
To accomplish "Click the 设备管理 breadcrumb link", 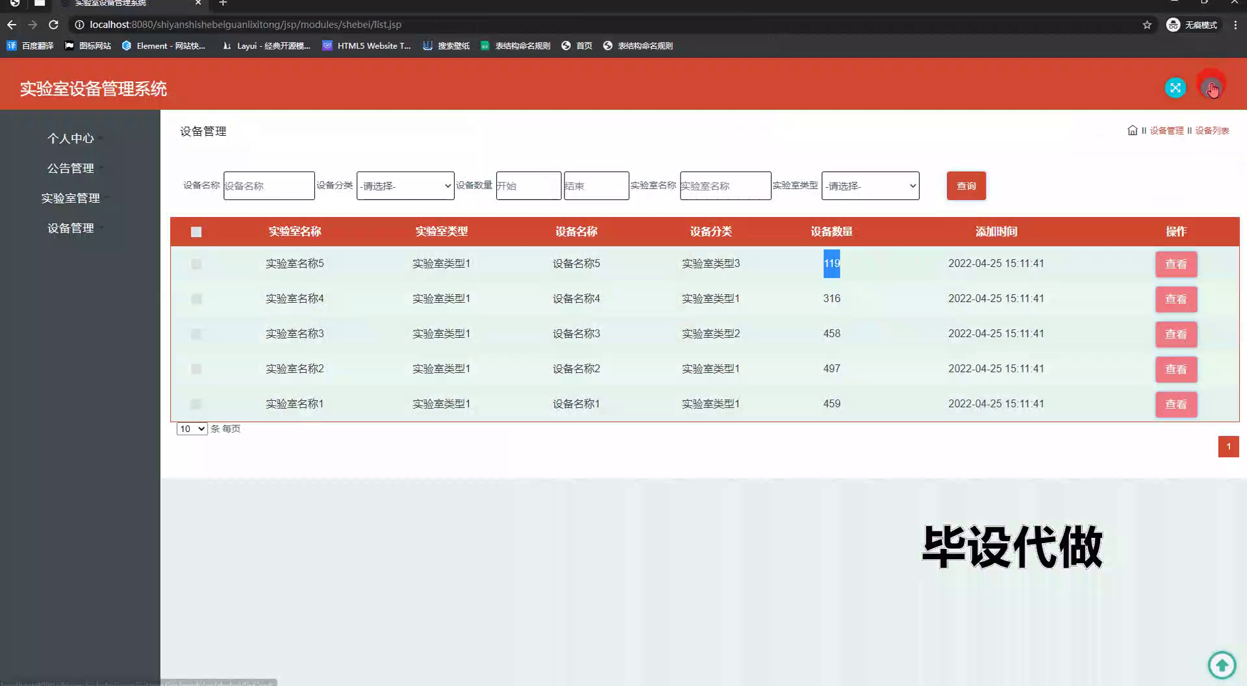I will [x=1166, y=131].
